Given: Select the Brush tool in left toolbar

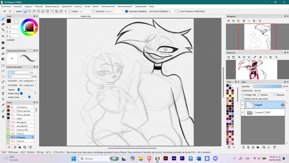Looking at the screenshot, I should pos(3,19).
